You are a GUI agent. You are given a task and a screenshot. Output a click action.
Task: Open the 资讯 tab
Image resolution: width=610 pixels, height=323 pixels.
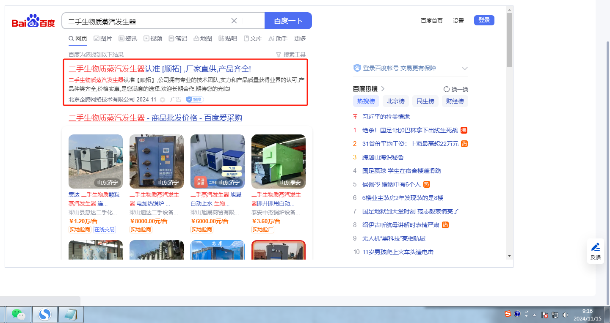[x=128, y=38]
